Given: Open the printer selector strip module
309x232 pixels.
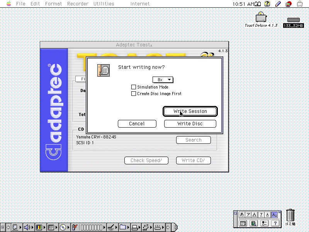Looking at the screenshot, I should [x=136, y=227].
